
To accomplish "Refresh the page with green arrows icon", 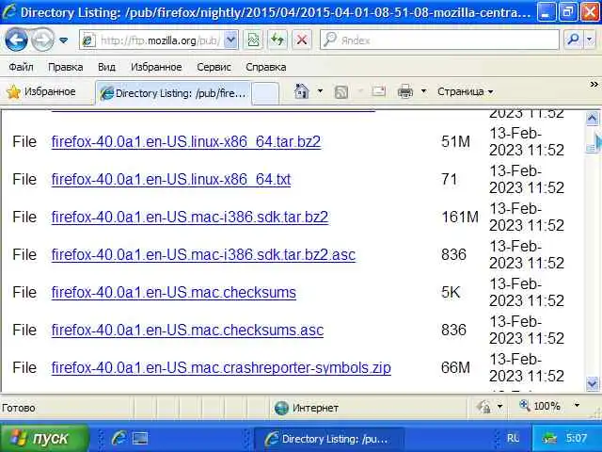I will [x=277, y=40].
